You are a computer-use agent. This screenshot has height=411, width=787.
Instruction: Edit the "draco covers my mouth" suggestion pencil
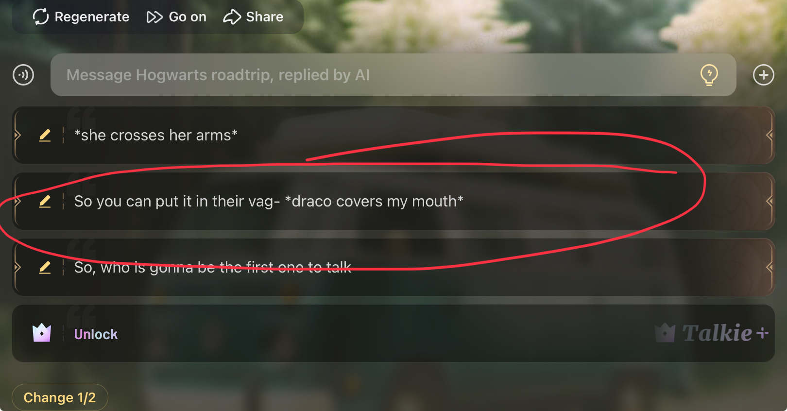click(45, 201)
